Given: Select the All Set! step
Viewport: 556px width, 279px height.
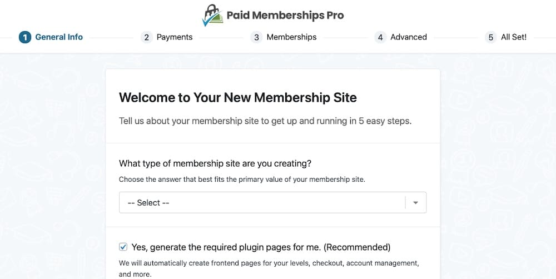Looking at the screenshot, I should pos(513,37).
